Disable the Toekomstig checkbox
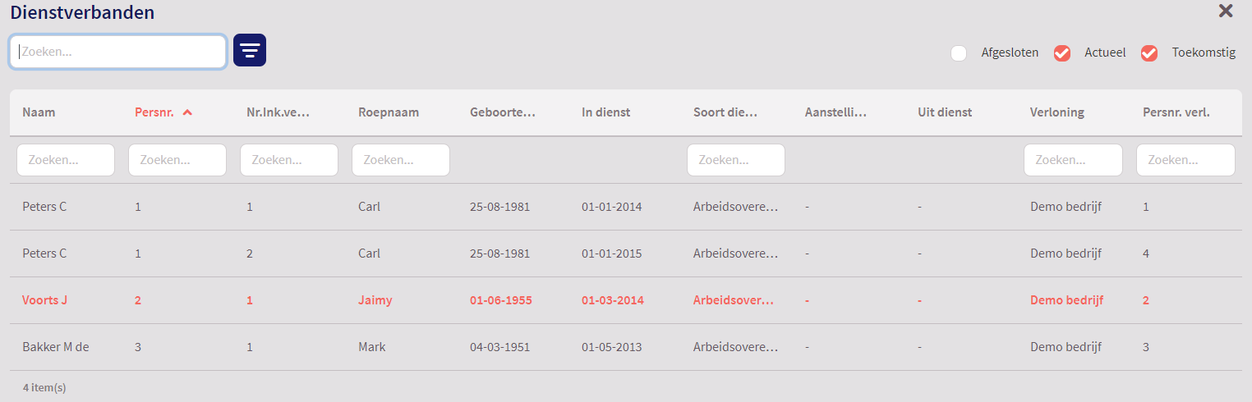 [x=1149, y=53]
